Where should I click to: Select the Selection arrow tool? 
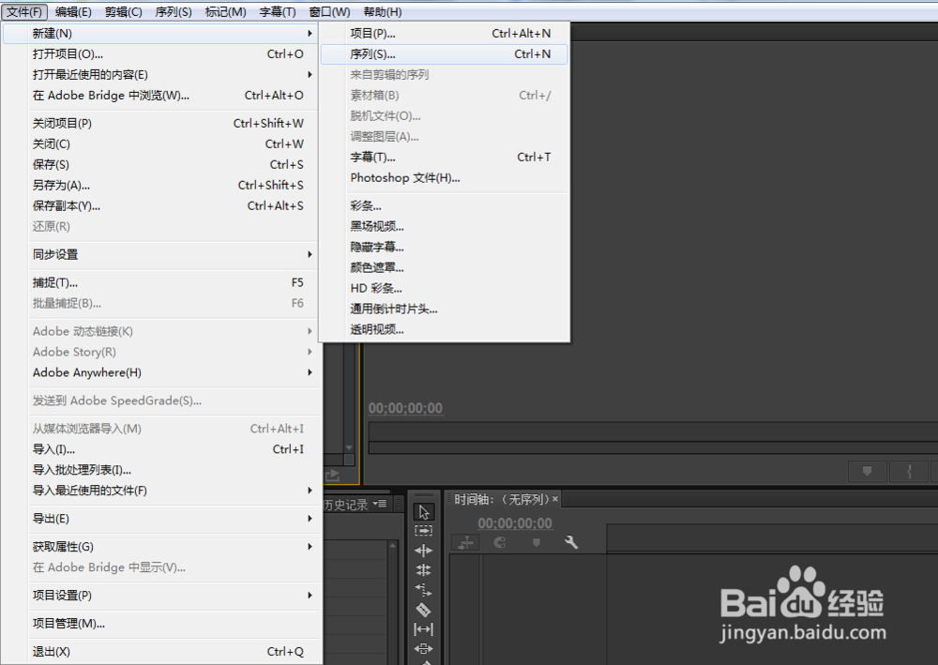(x=424, y=512)
